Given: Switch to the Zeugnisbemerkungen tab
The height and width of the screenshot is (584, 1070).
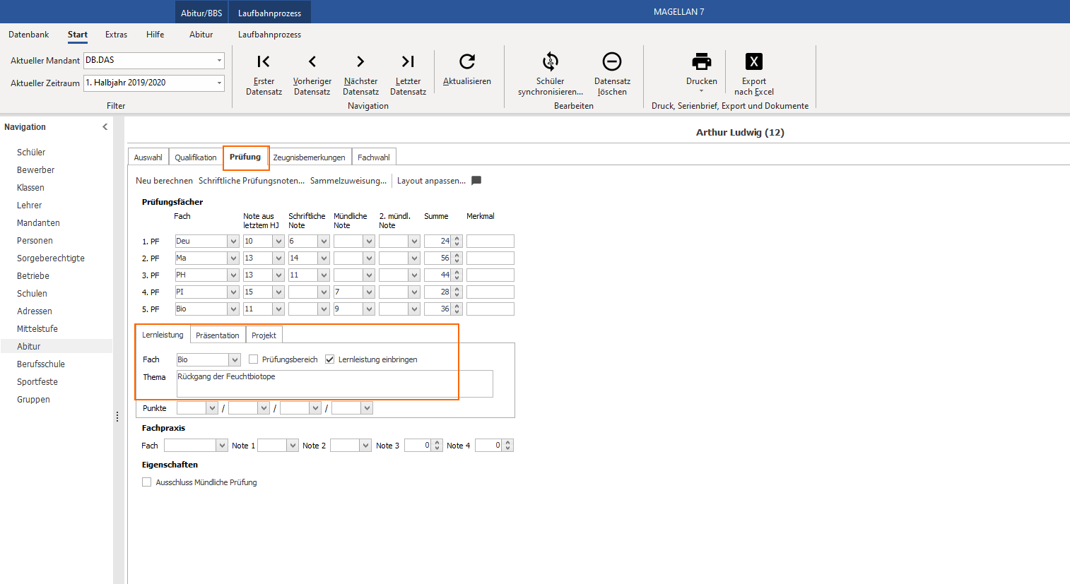Looking at the screenshot, I should 309,157.
